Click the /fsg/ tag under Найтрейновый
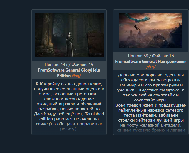The height and width of the screenshot is (153, 189). click(151, 67)
